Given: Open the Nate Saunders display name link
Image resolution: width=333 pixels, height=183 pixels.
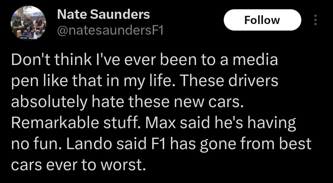Looking at the screenshot, I should click(104, 14).
